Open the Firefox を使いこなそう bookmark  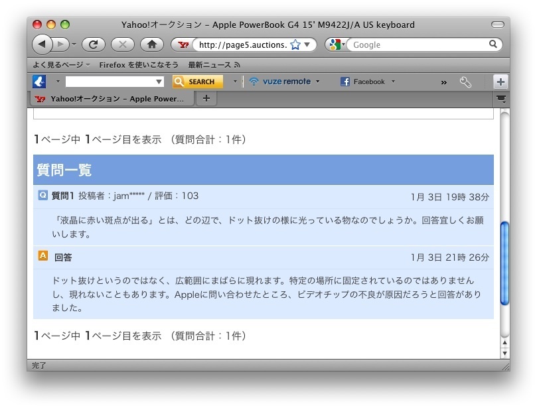(139, 64)
